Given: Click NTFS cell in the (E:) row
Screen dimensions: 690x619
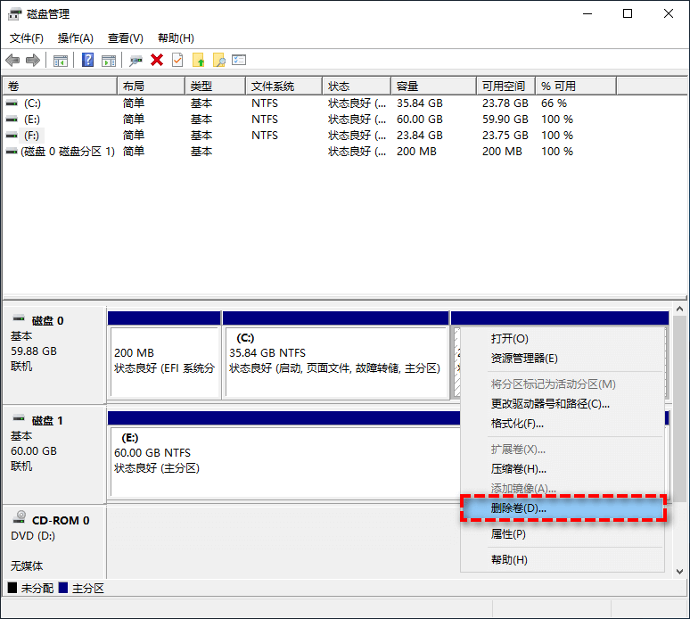Looking at the screenshot, I should pos(265,120).
